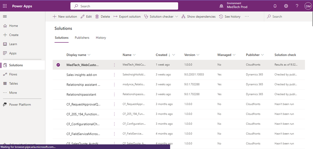The image size is (313, 149).
Task: Open the help question mark
Action: click(297, 6)
